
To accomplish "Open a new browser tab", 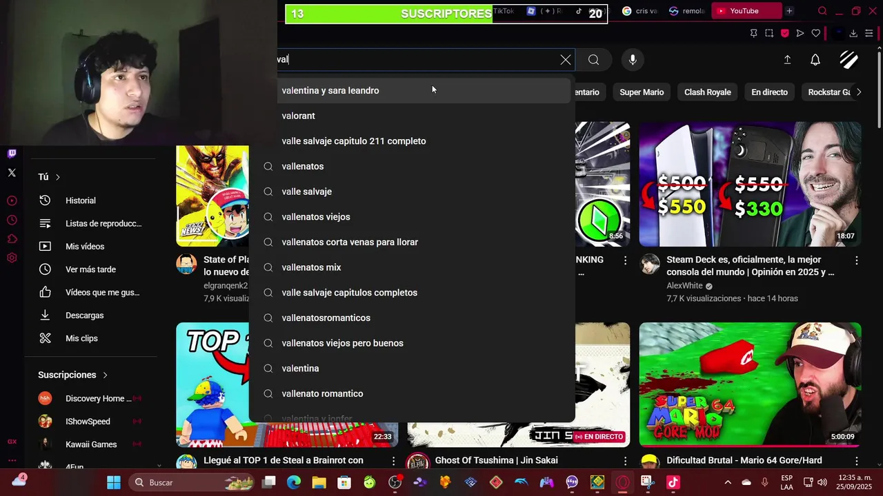I will pos(789,11).
